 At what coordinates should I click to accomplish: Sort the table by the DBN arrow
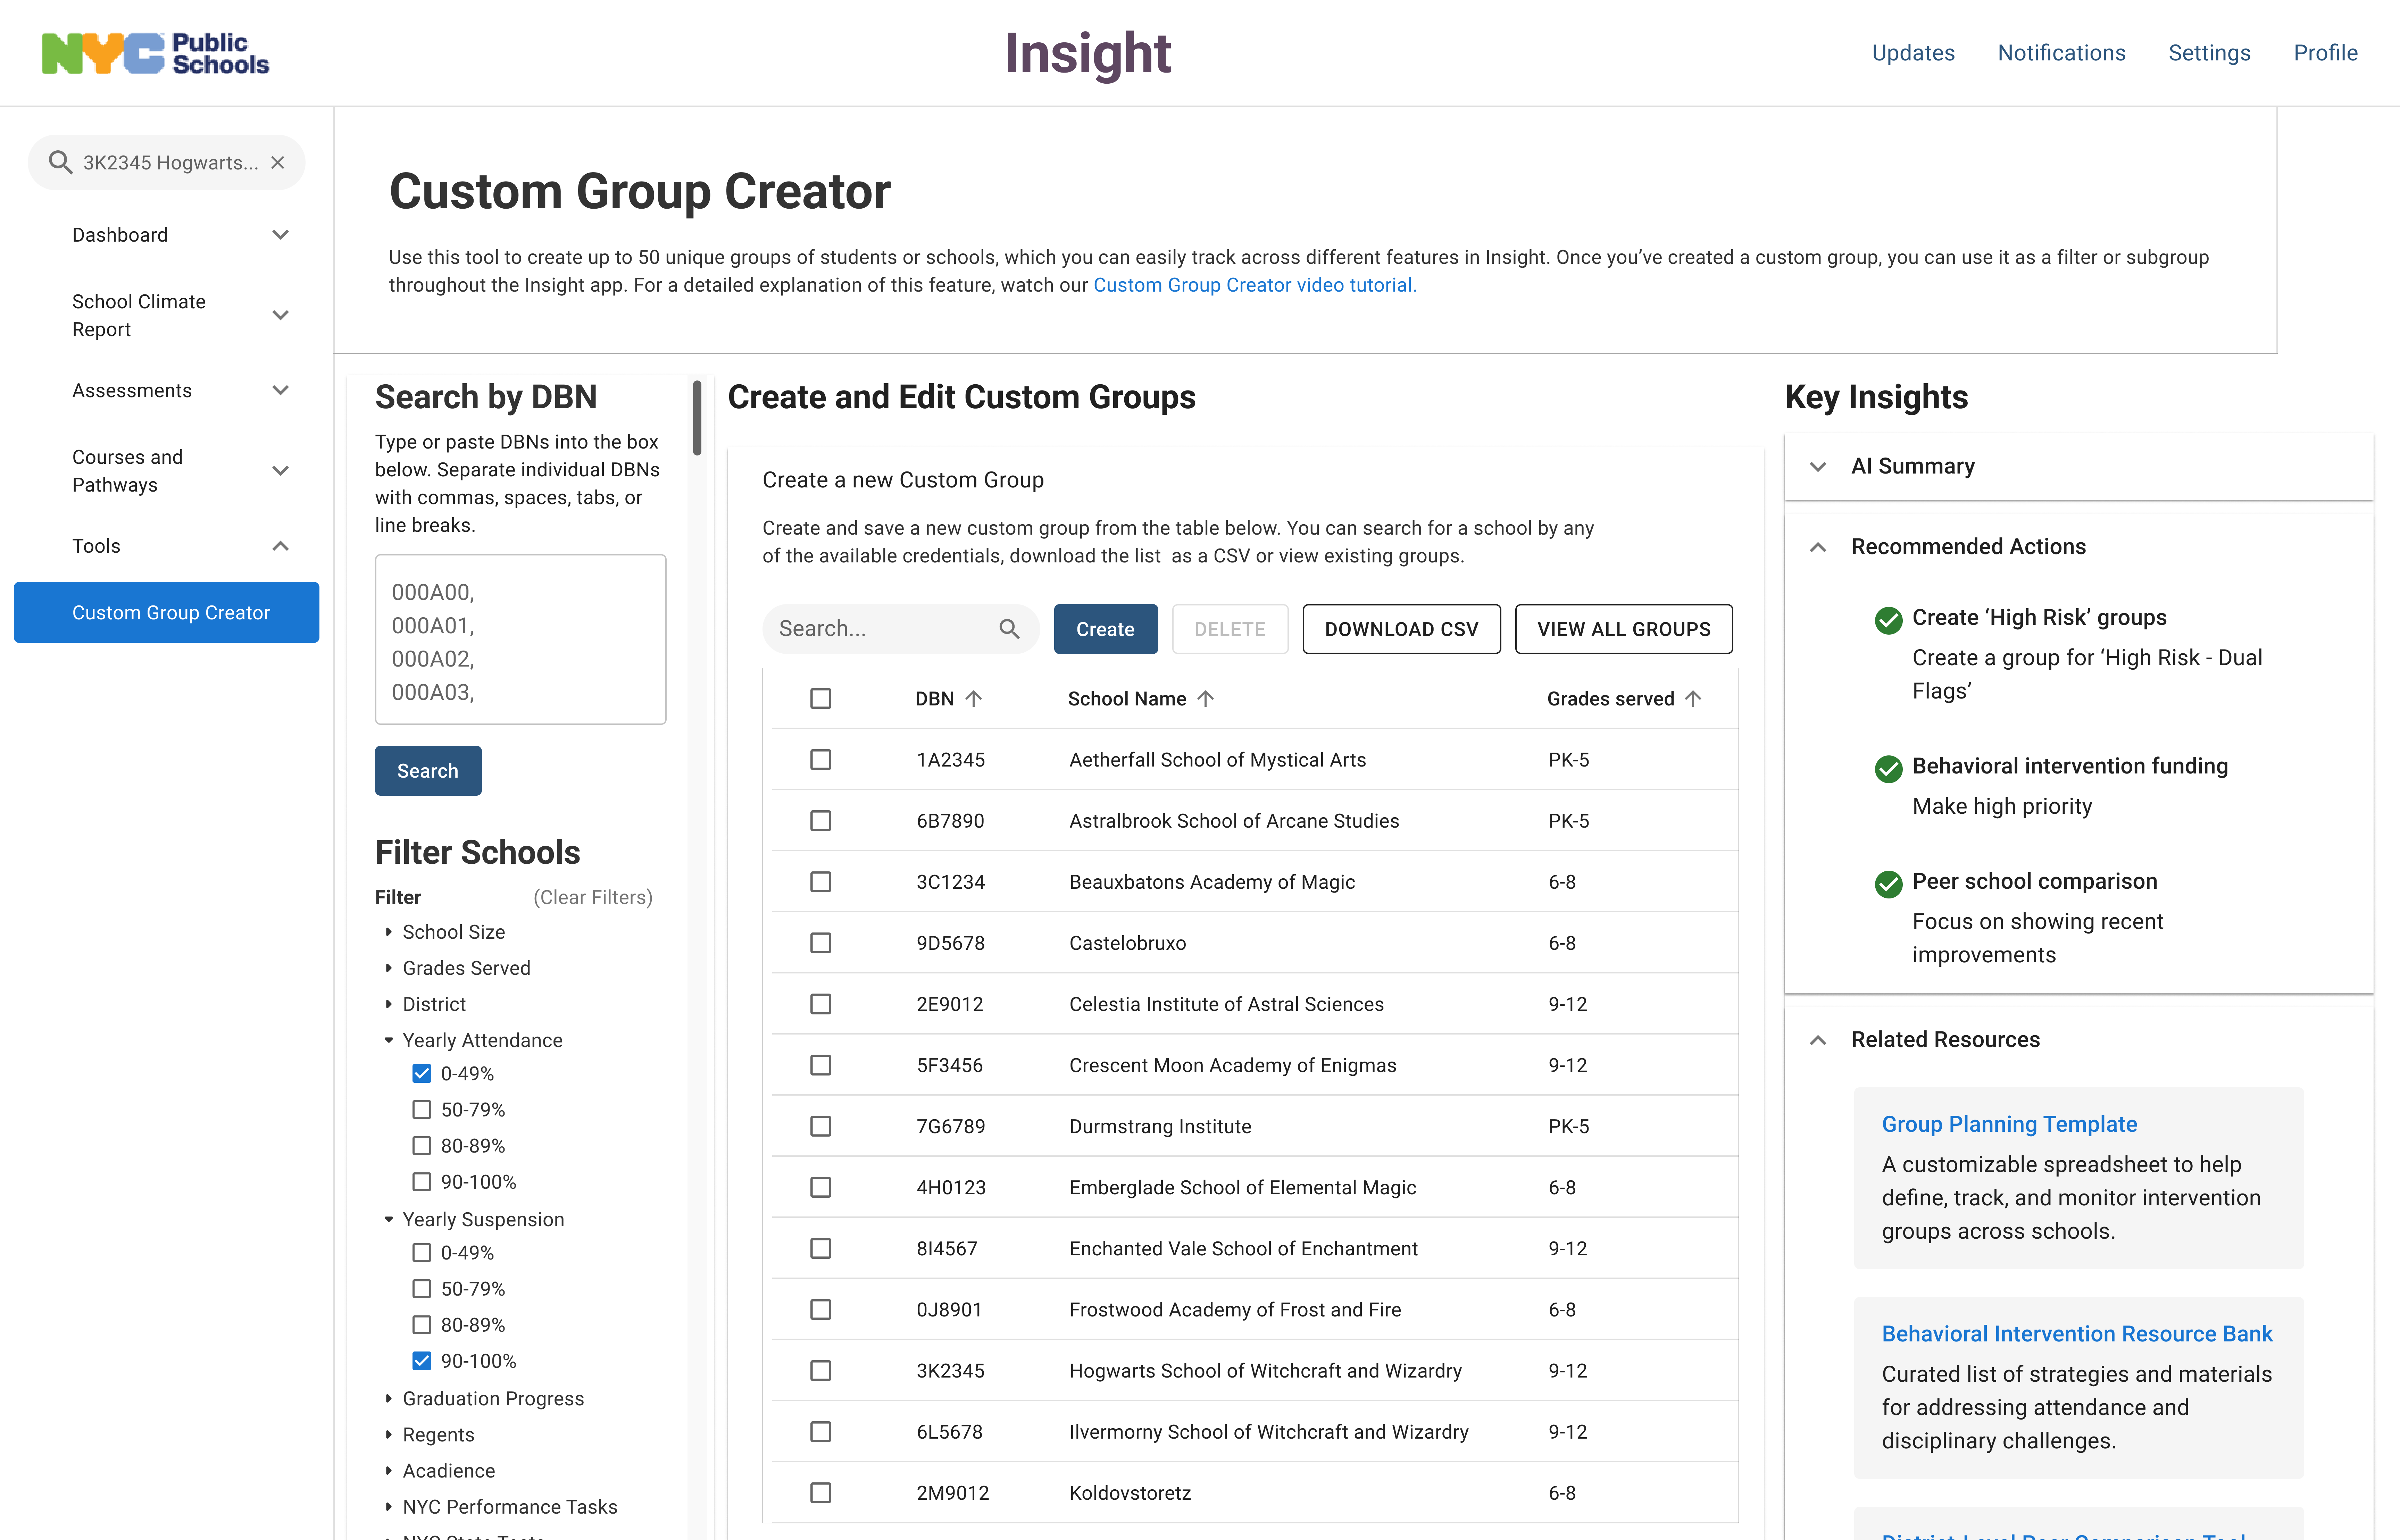[974, 699]
